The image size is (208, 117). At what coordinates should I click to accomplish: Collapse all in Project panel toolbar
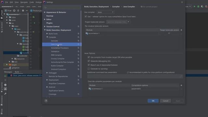pyautogui.click(x=18, y=10)
